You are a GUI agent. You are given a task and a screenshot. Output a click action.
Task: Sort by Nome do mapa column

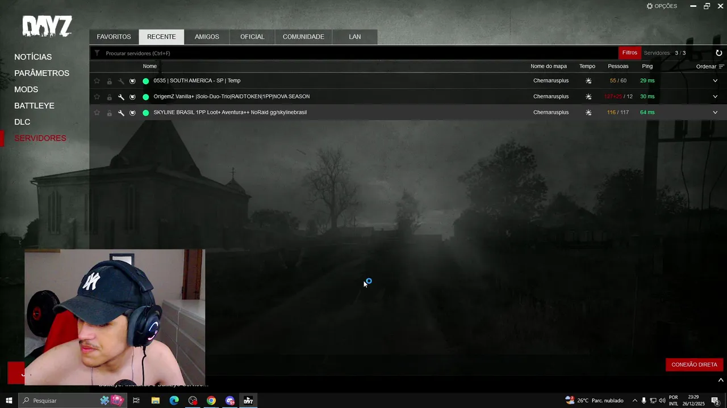[549, 66]
